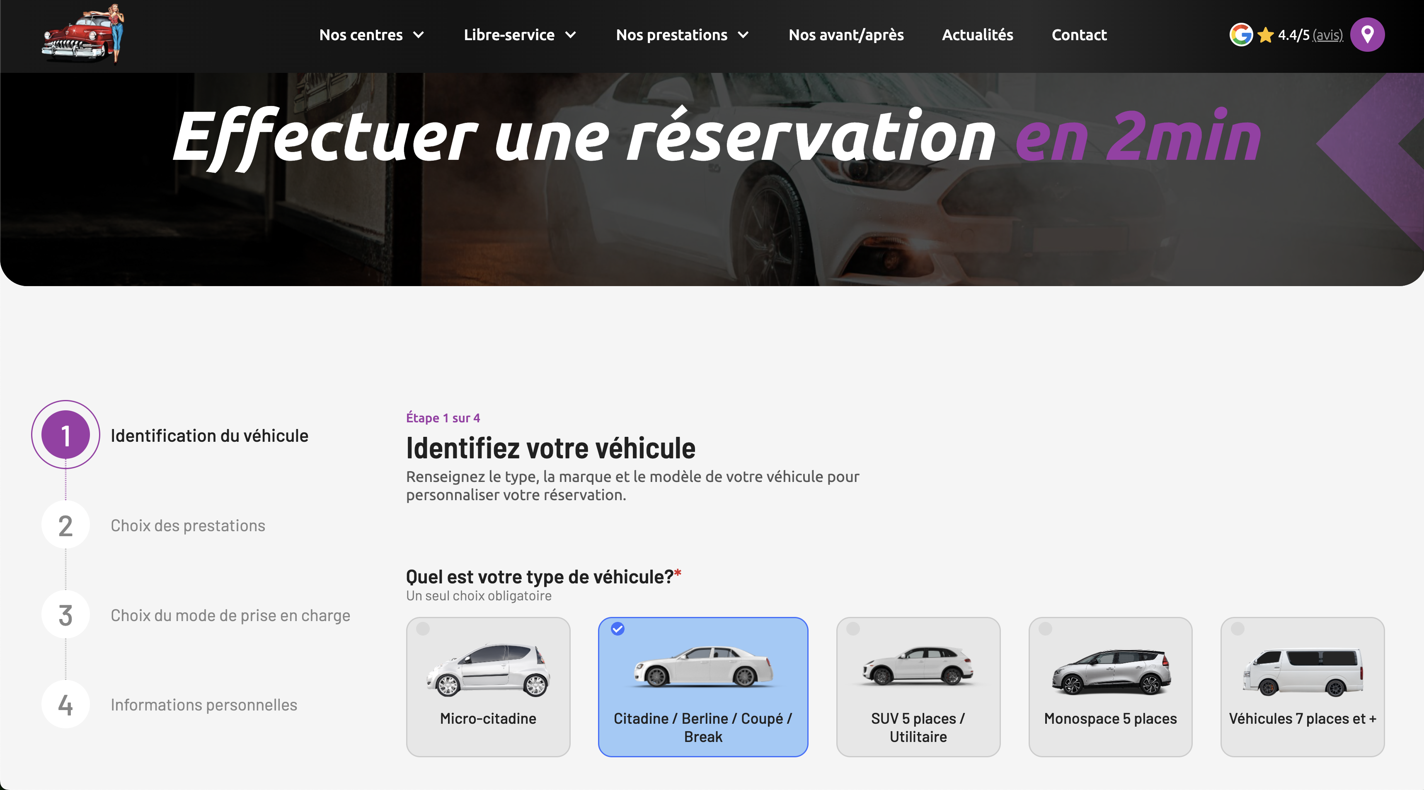
Task: Click SUV 5 places / Utilitaire label
Action: [x=918, y=727]
